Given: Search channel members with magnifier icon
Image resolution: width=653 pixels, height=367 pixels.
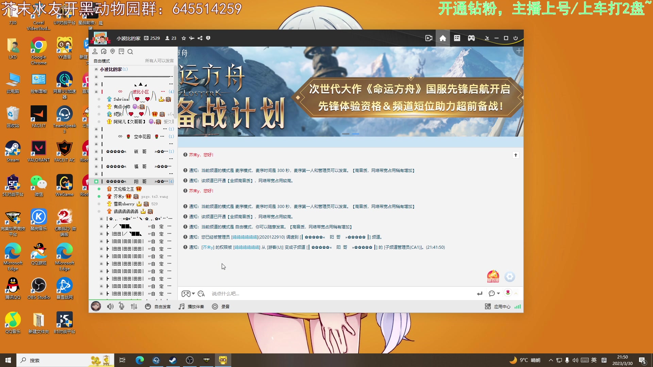Looking at the screenshot, I should click(x=130, y=51).
